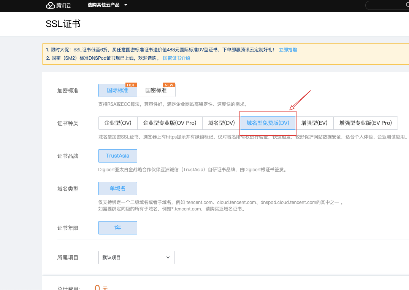Click the 证书种类 label
The width and height of the screenshot is (409, 290).
point(68,123)
